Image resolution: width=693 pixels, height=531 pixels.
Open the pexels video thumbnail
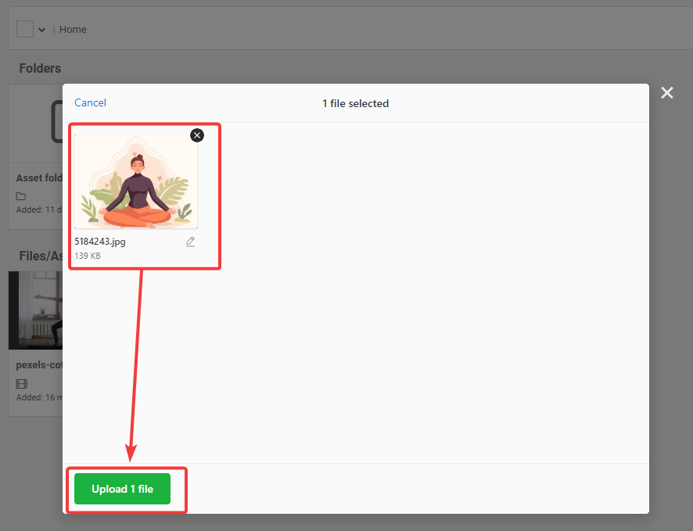tap(35, 310)
